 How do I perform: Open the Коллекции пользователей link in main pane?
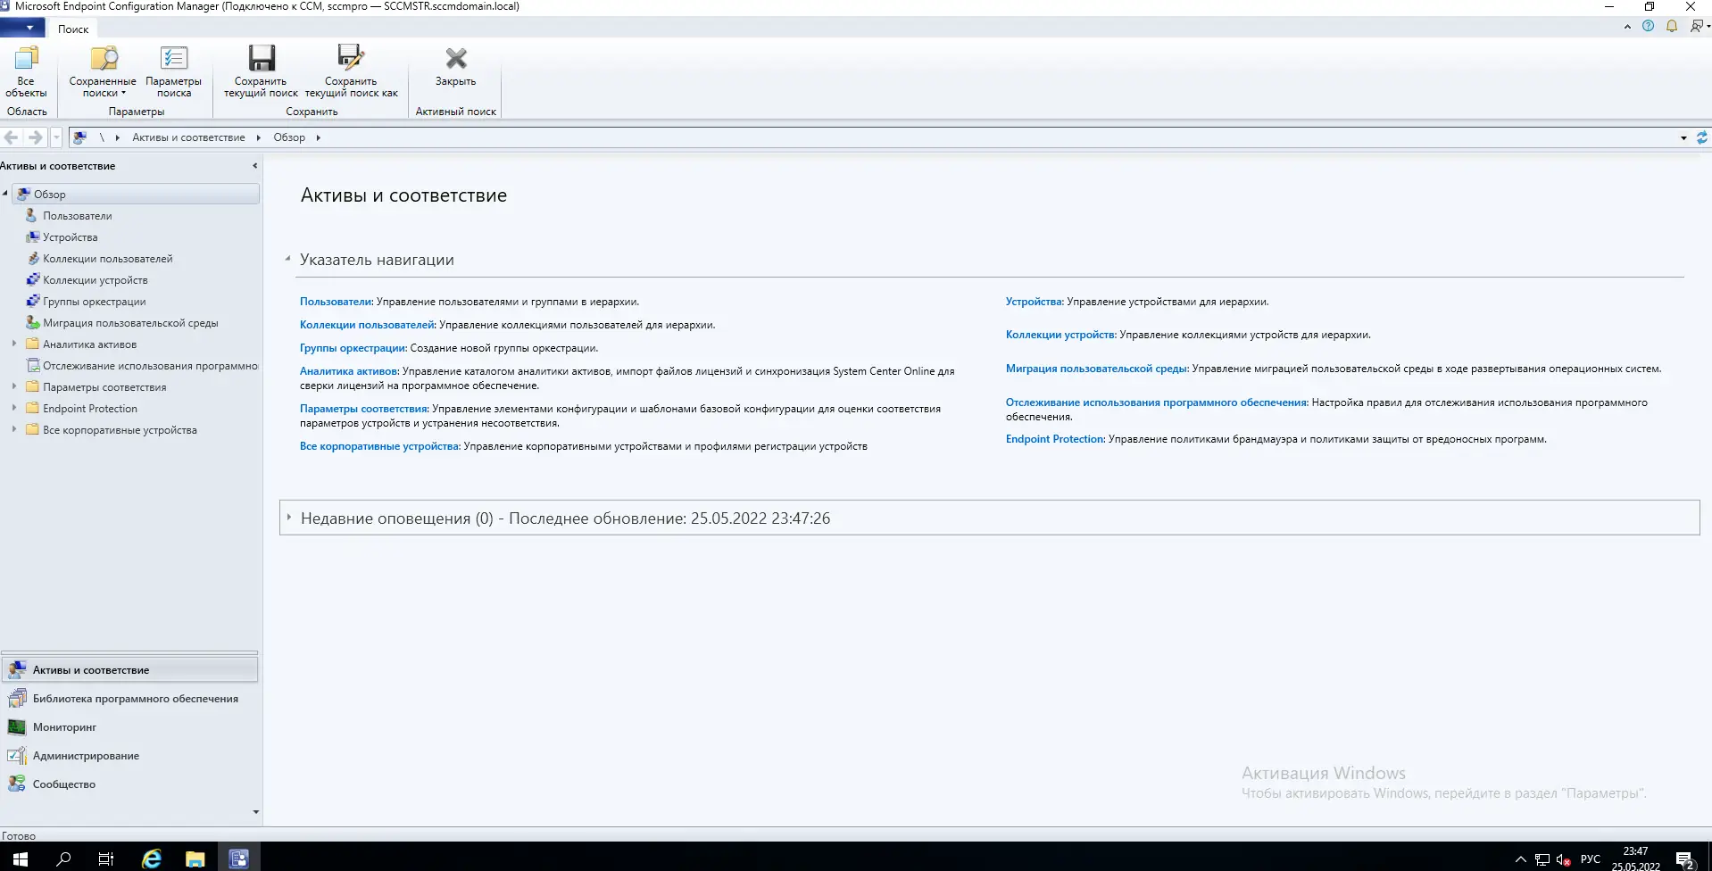pos(367,325)
